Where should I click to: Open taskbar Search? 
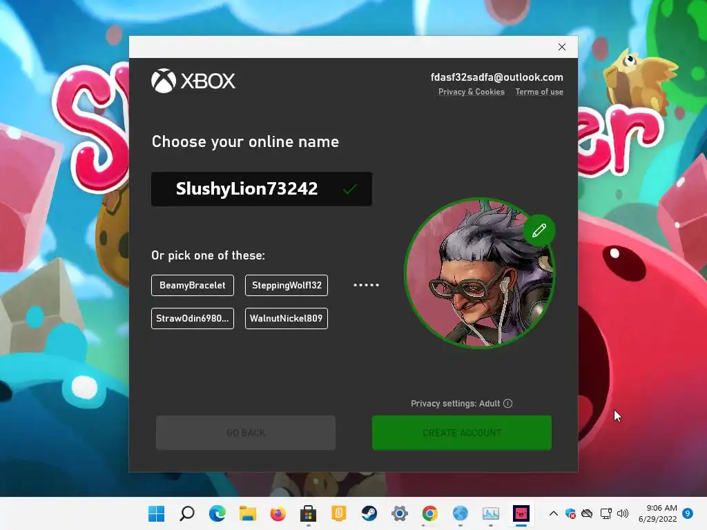[186, 513]
